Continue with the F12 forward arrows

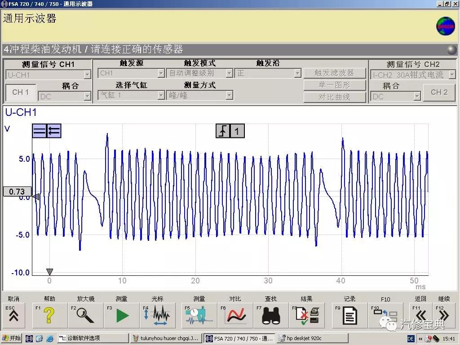click(444, 316)
